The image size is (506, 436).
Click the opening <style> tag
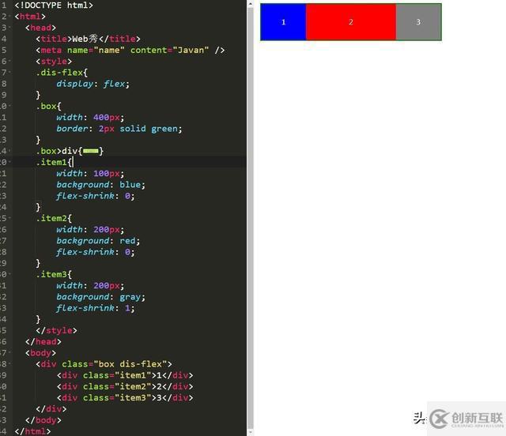click(54, 62)
